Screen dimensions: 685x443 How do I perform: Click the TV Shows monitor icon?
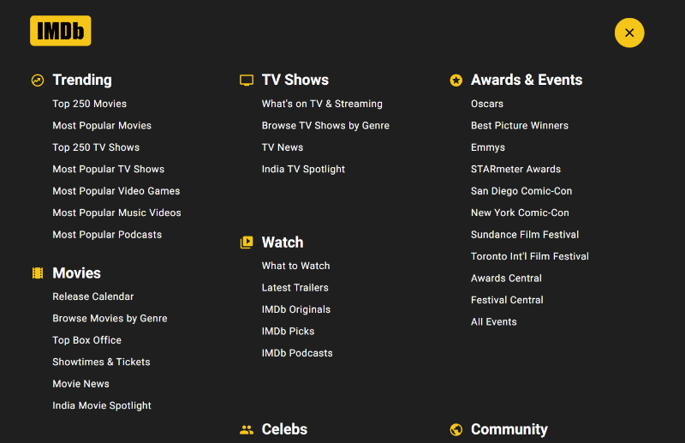tap(247, 81)
